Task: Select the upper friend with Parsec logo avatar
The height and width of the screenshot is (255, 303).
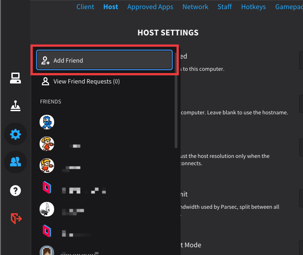Action: click(47, 187)
